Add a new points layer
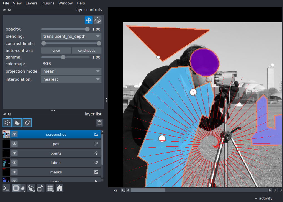Viewport: 283px width, 202px height. tap(7, 123)
